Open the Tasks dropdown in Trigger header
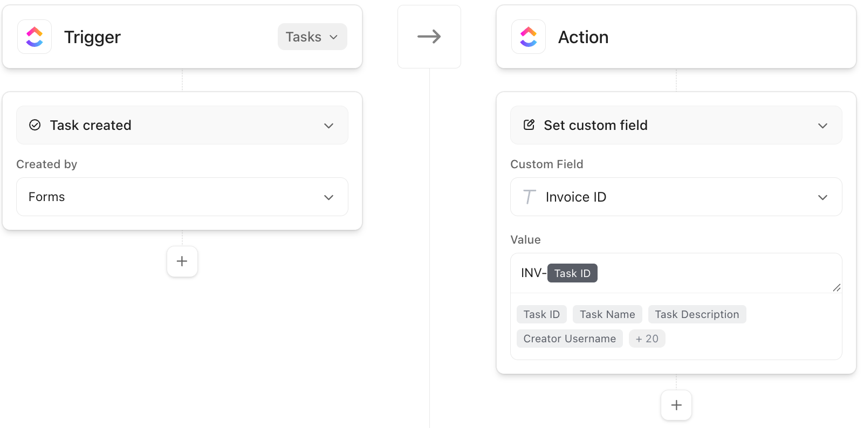Image resolution: width=864 pixels, height=428 pixels. click(312, 37)
